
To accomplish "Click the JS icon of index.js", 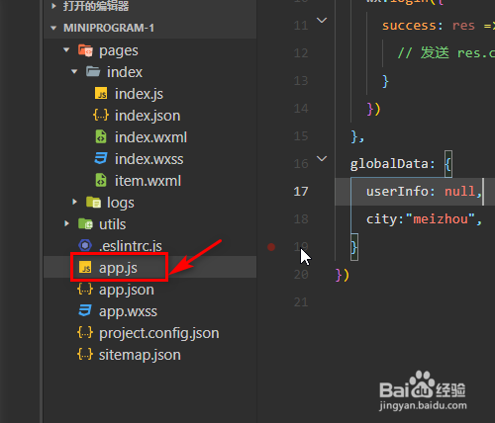I will click(x=101, y=93).
